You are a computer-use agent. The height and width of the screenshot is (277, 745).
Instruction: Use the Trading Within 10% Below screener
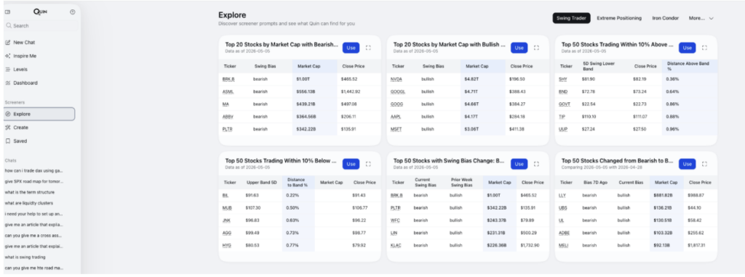coord(351,164)
